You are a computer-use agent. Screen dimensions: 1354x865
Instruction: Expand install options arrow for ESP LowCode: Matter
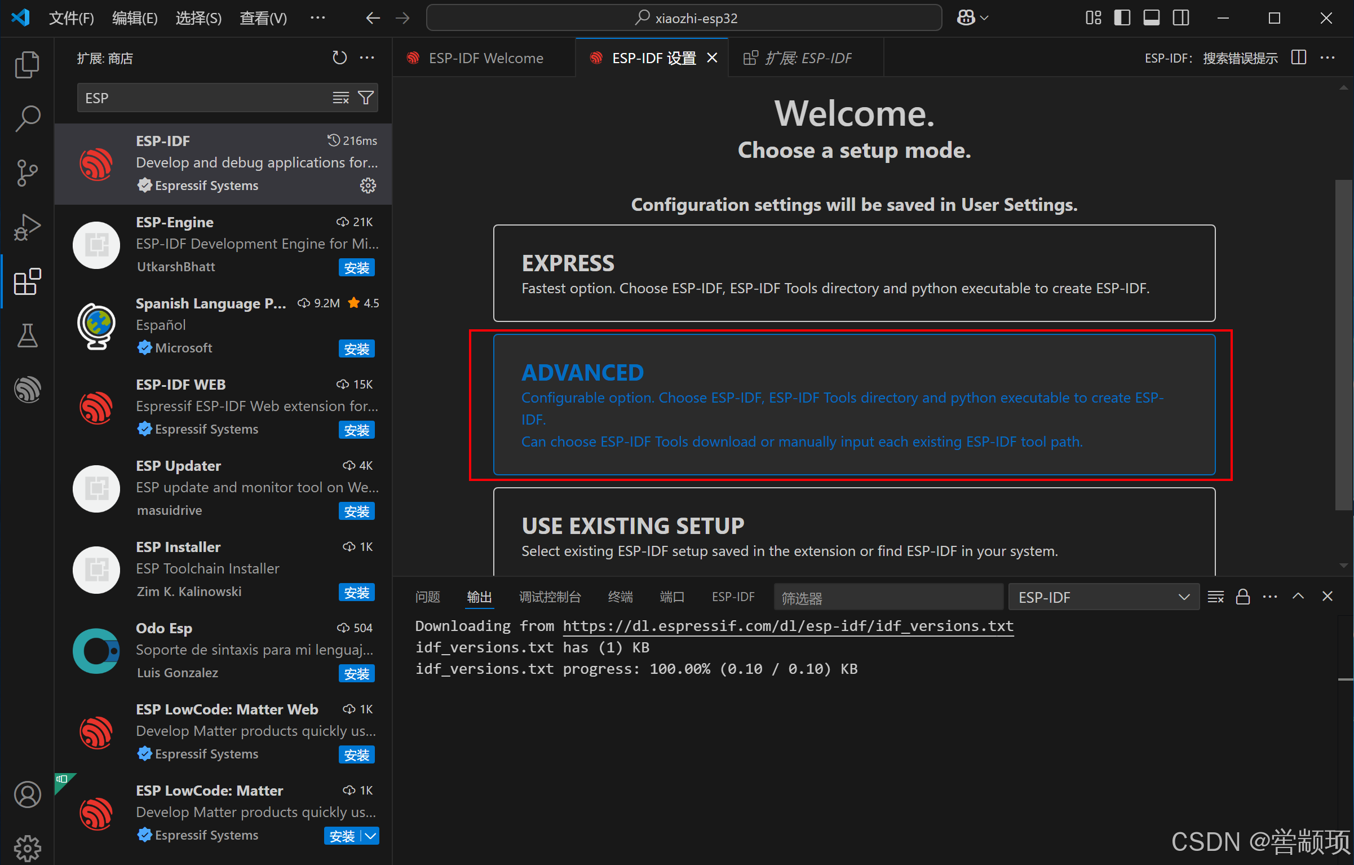pyautogui.click(x=370, y=836)
